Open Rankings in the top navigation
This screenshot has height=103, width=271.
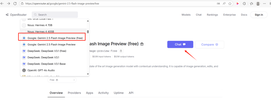pyautogui.click(x=212, y=15)
